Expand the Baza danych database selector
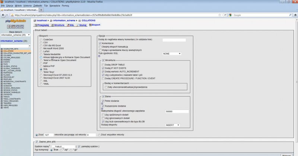Image resolution: width=298 pixels, height=156 pixels. point(15,35)
